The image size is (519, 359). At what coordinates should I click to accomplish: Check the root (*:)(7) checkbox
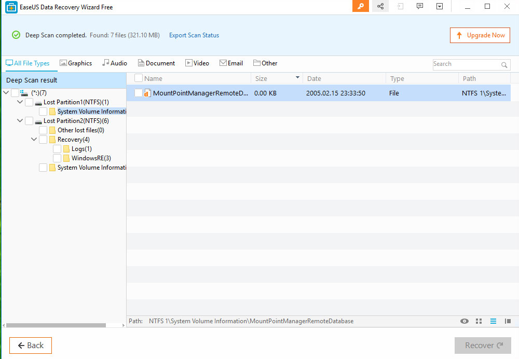tap(15, 93)
